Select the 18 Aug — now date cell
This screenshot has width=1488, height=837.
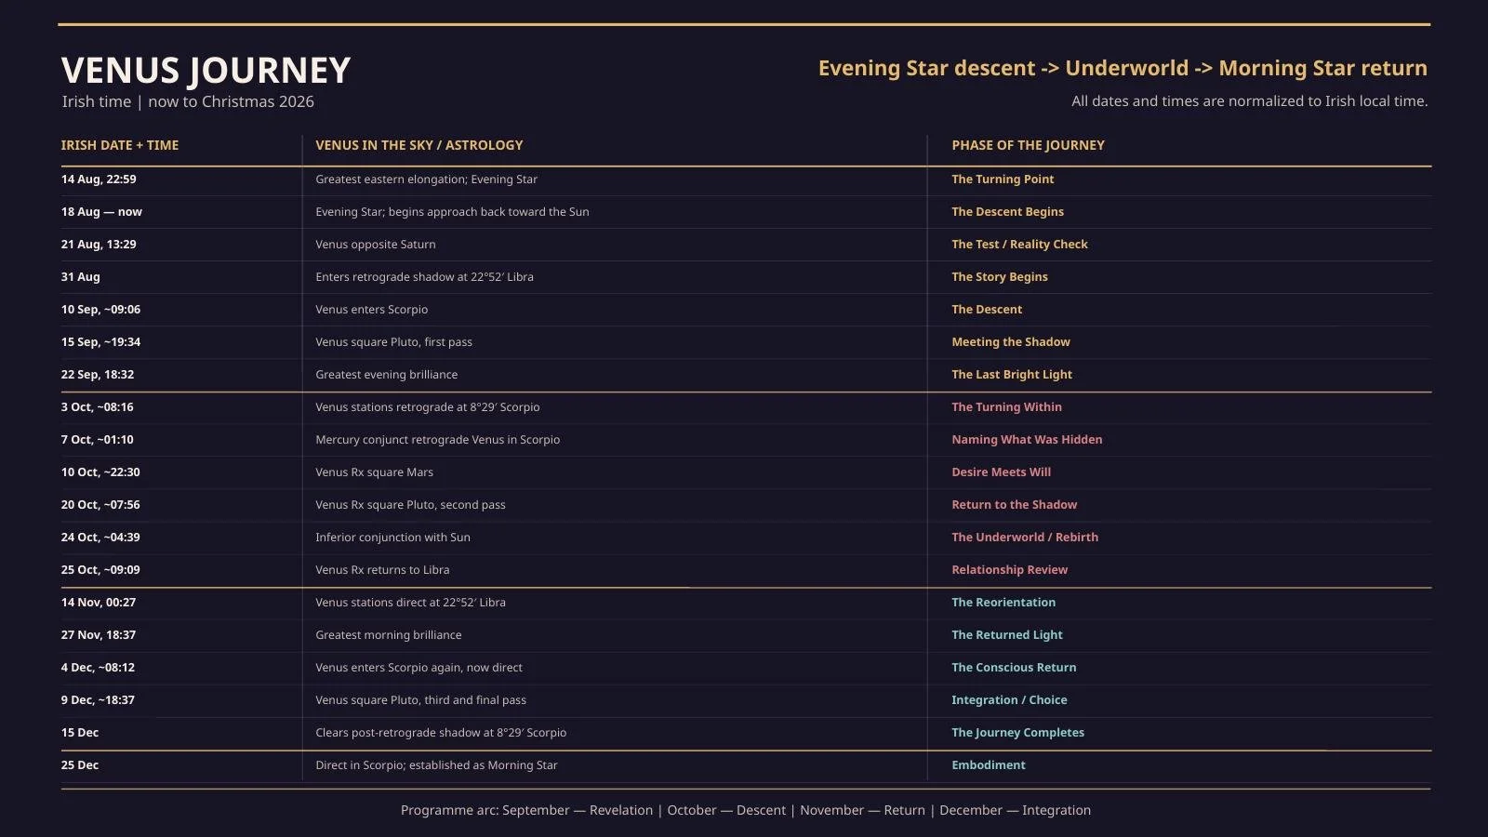coord(101,212)
